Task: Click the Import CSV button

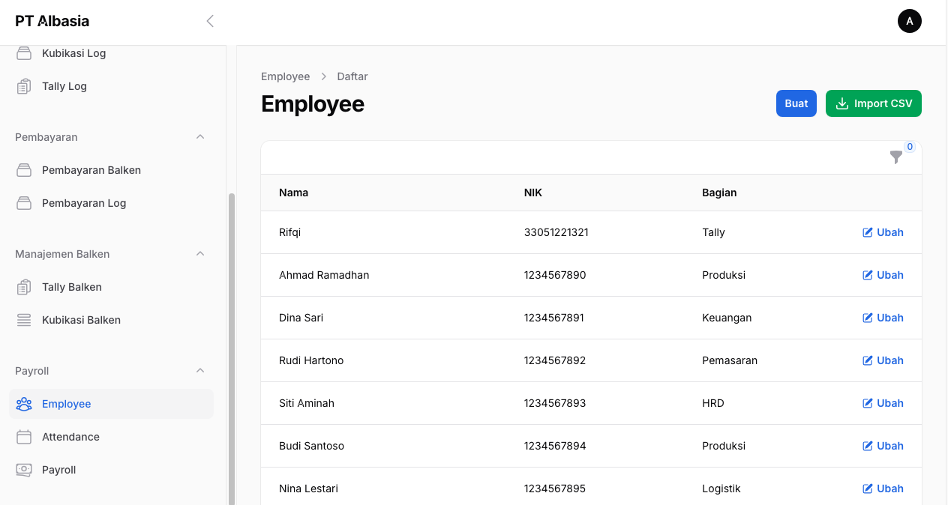Action: tap(873, 103)
